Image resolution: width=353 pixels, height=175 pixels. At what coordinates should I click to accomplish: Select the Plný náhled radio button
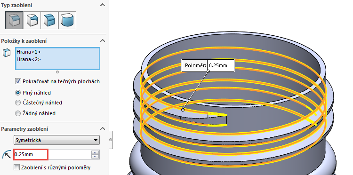[17, 93]
